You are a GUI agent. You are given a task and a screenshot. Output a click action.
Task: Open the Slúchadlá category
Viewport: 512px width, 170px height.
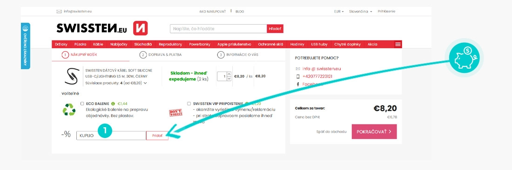point(143,44)
